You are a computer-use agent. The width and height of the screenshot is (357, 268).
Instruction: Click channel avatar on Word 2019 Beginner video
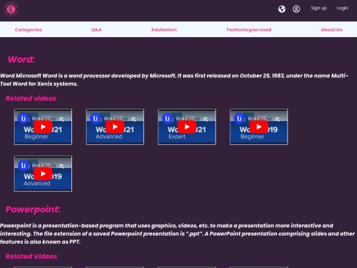(239, 118)
